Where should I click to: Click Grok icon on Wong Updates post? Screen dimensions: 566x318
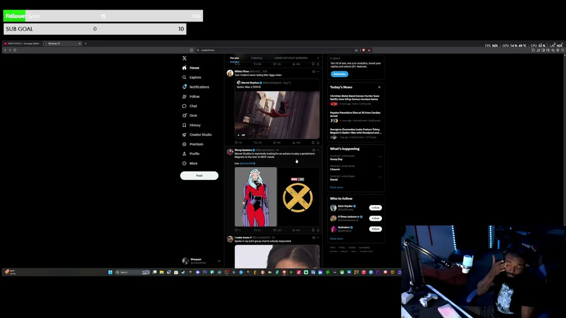point(314,150)
